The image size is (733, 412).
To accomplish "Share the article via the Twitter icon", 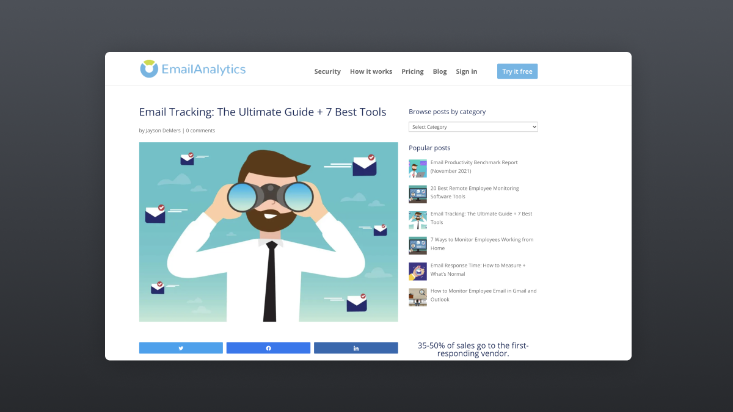I will tap(181, 347).
